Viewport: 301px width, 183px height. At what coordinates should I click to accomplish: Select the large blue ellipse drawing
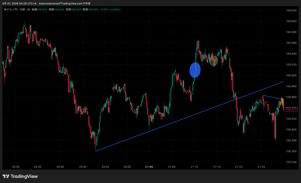195,70
